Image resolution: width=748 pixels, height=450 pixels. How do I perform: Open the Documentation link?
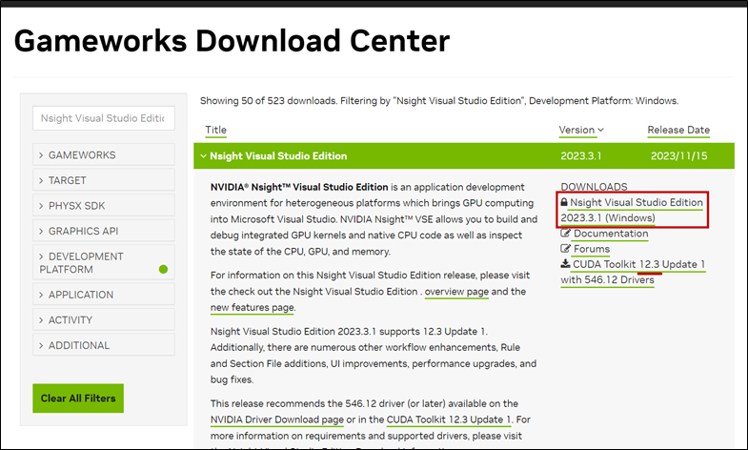pyautogui.click(x=611, y=234)
